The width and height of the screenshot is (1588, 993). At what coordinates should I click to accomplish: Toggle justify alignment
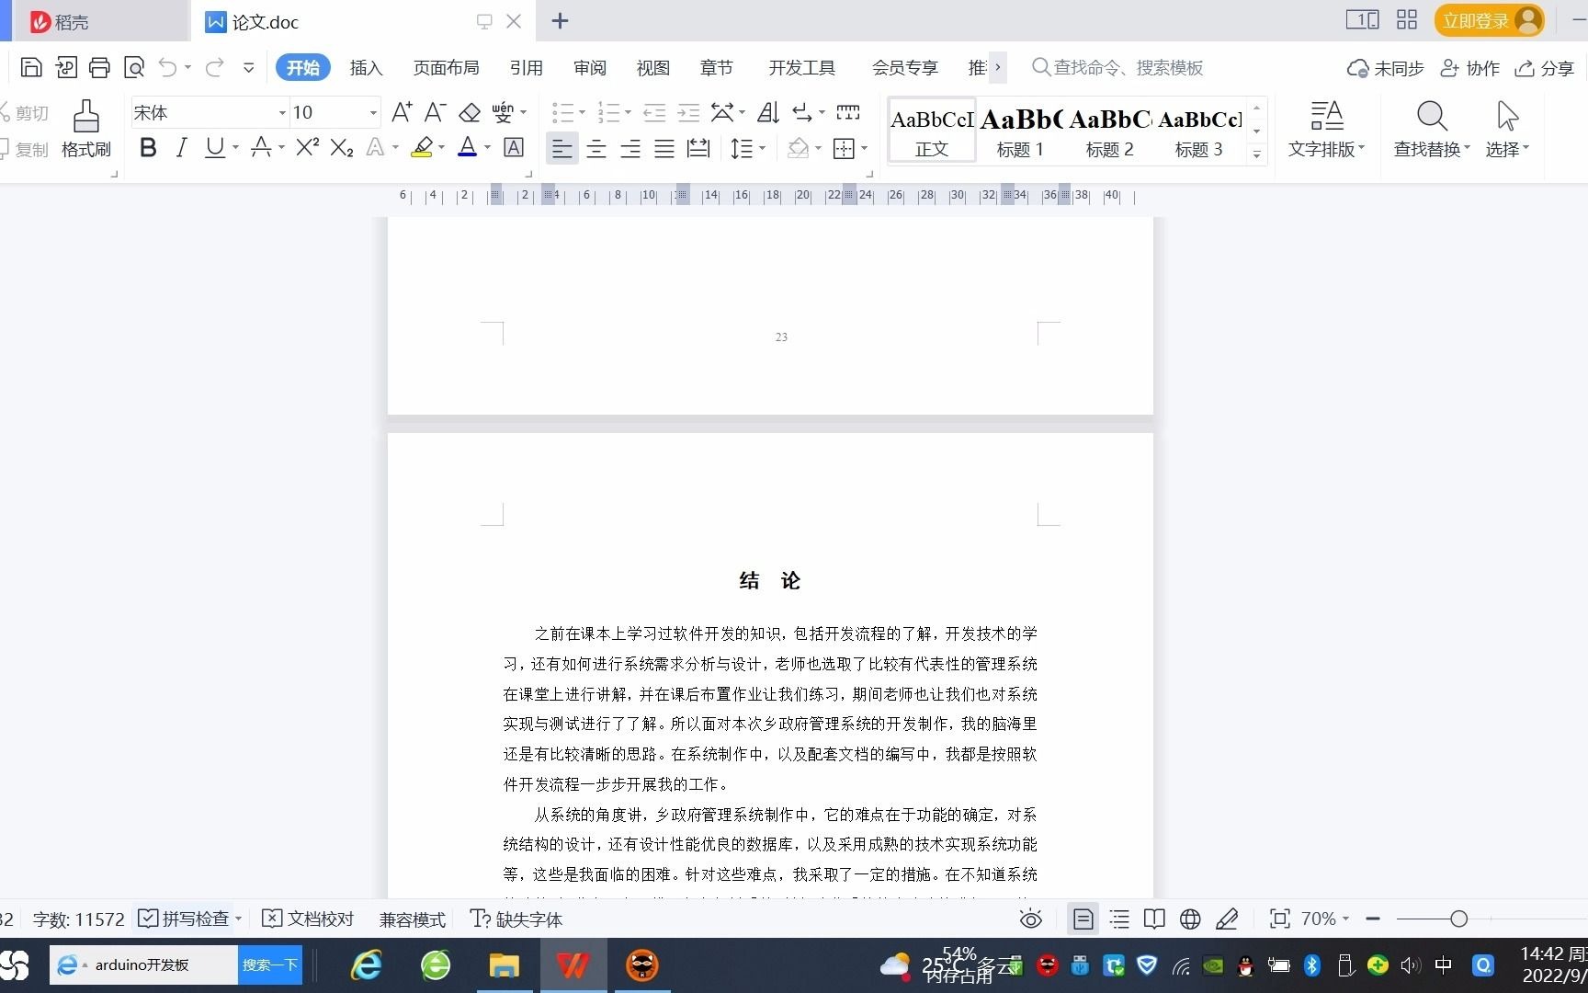[664, 148]
